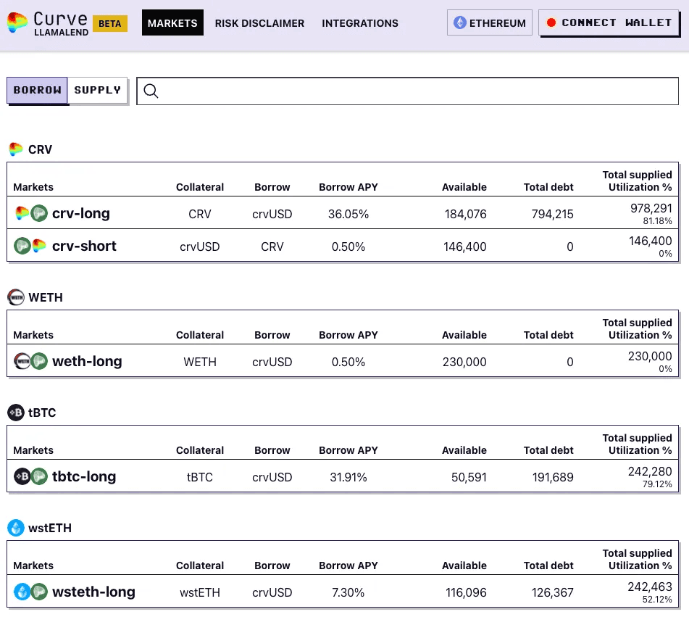Sort CRV table by Borrow APY
The height and width of the screenshot is (617, 689).
coord(348,187)
